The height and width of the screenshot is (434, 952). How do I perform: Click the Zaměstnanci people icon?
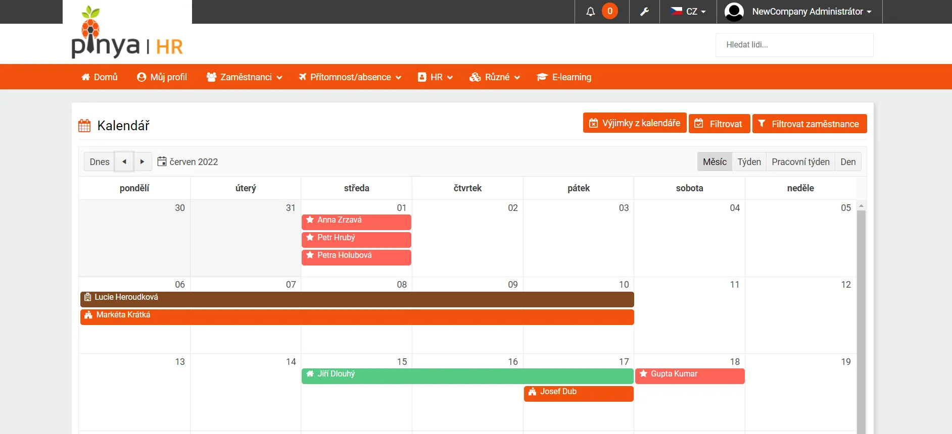tap(211, 77)
